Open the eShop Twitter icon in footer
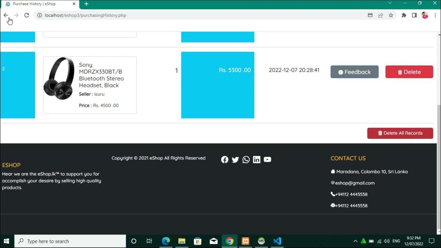 click(x=235, y=159)
